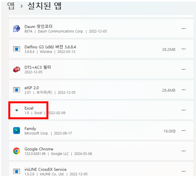Click the 설치된 앱 page title
Image resolution: width=196 pixels, height=180 pixels.
(45, 6)
